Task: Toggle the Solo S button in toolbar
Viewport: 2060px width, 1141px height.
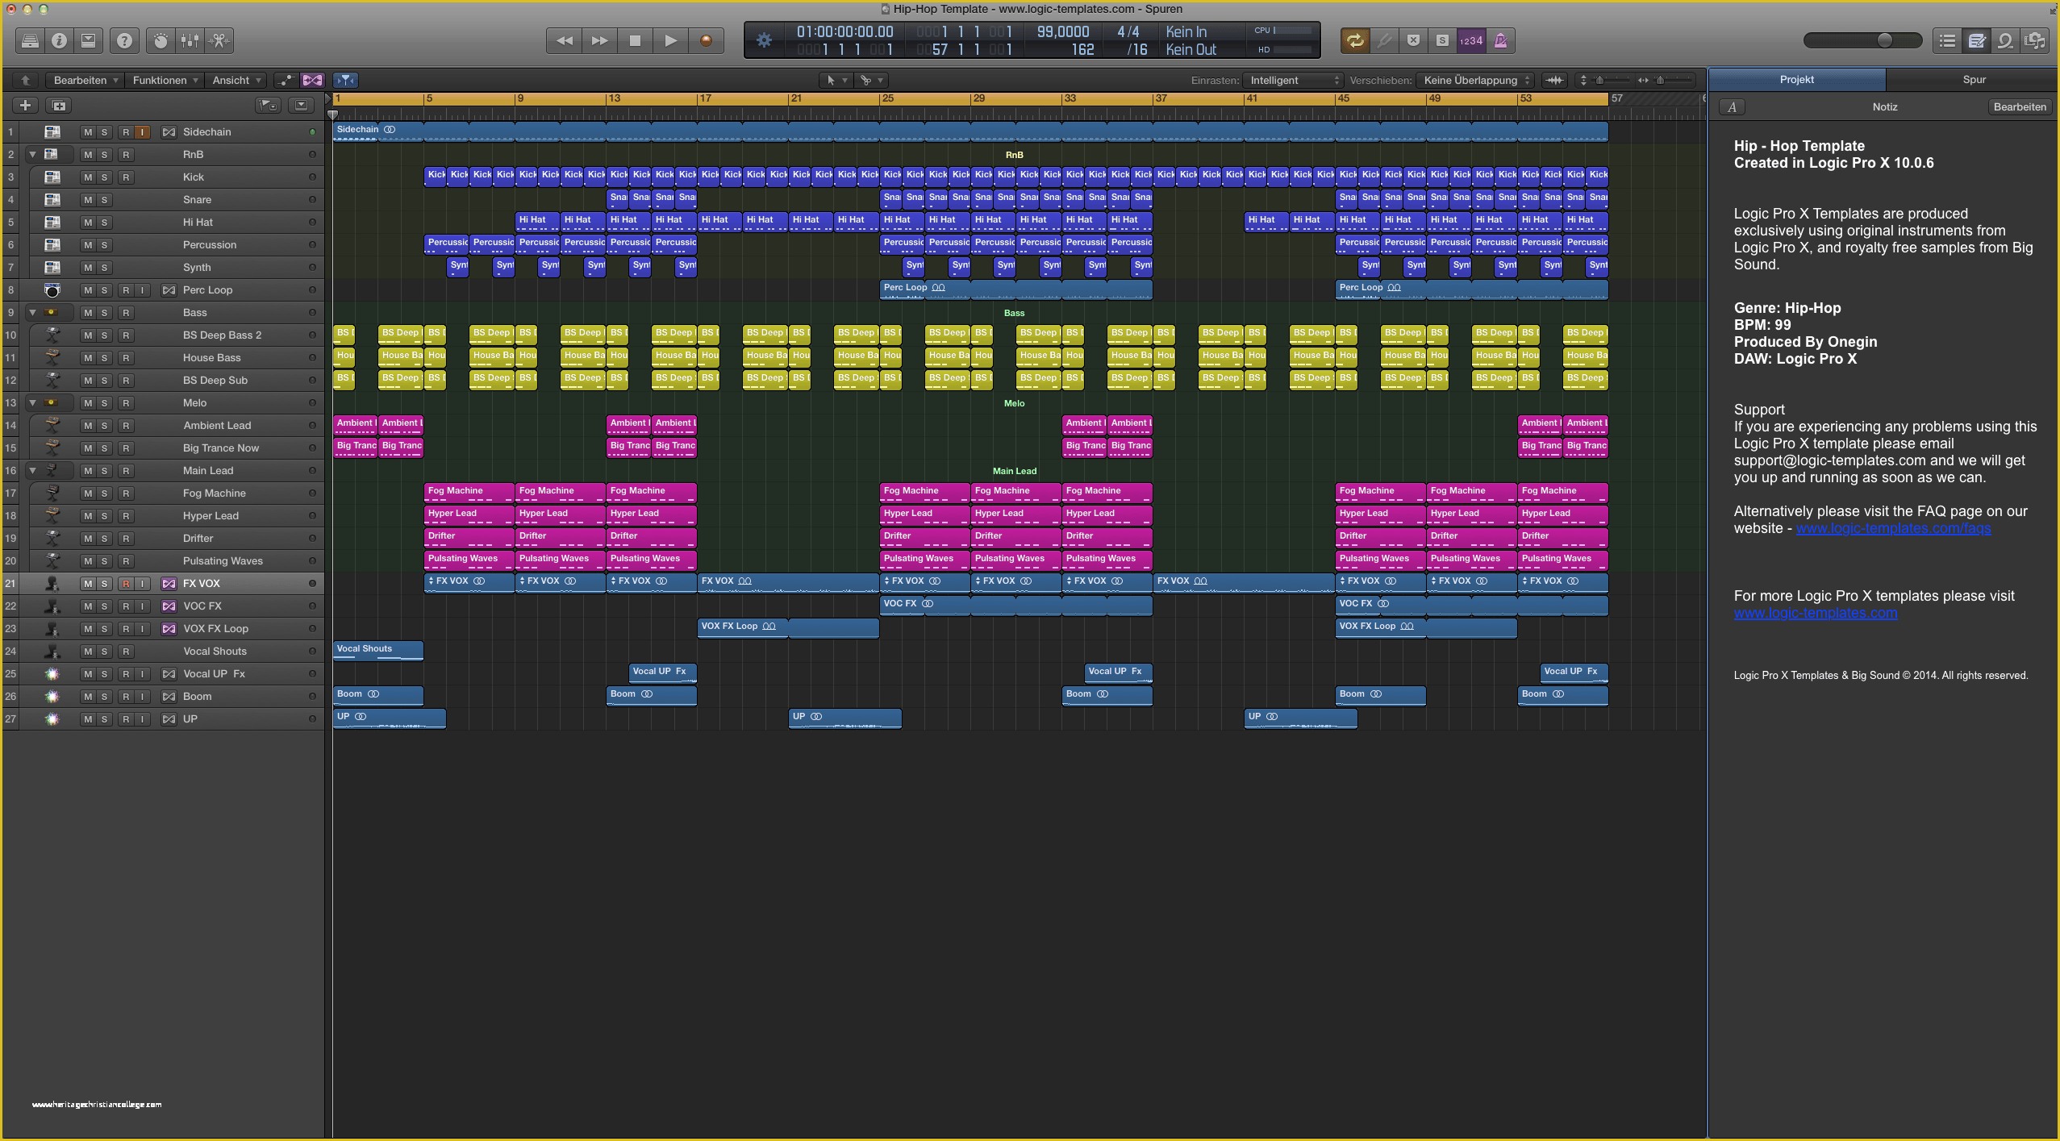Action: click(x=1442, y=40)
